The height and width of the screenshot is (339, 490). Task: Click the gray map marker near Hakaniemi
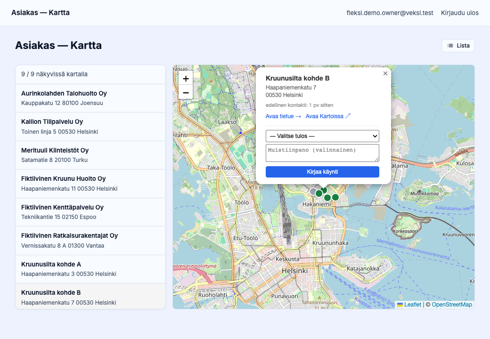coord(313,191)
